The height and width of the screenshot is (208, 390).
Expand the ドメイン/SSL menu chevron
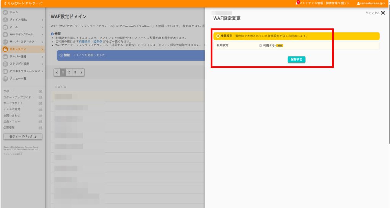pyautogui.click(x=42, y=20)
